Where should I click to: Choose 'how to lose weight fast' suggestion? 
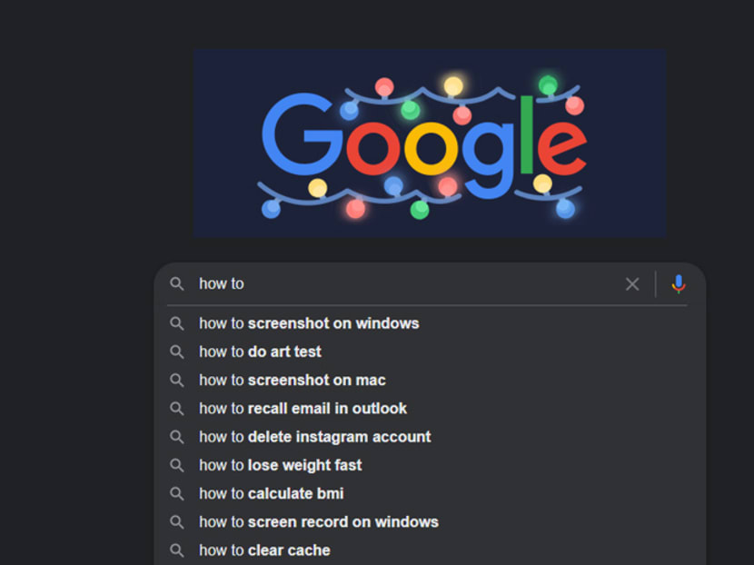pyautogui.click(x=281, y=465)
